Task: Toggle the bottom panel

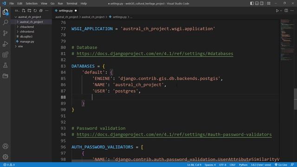Action: [x=257, y=3]
